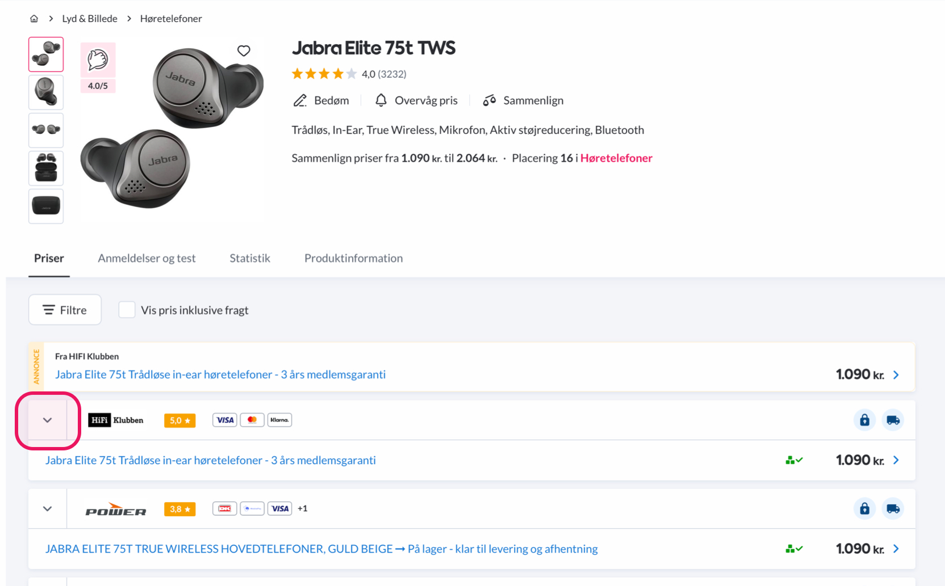
Task: Switch to the Produktinformation tab
Action: pyautogui.click(x=353, y=258)
